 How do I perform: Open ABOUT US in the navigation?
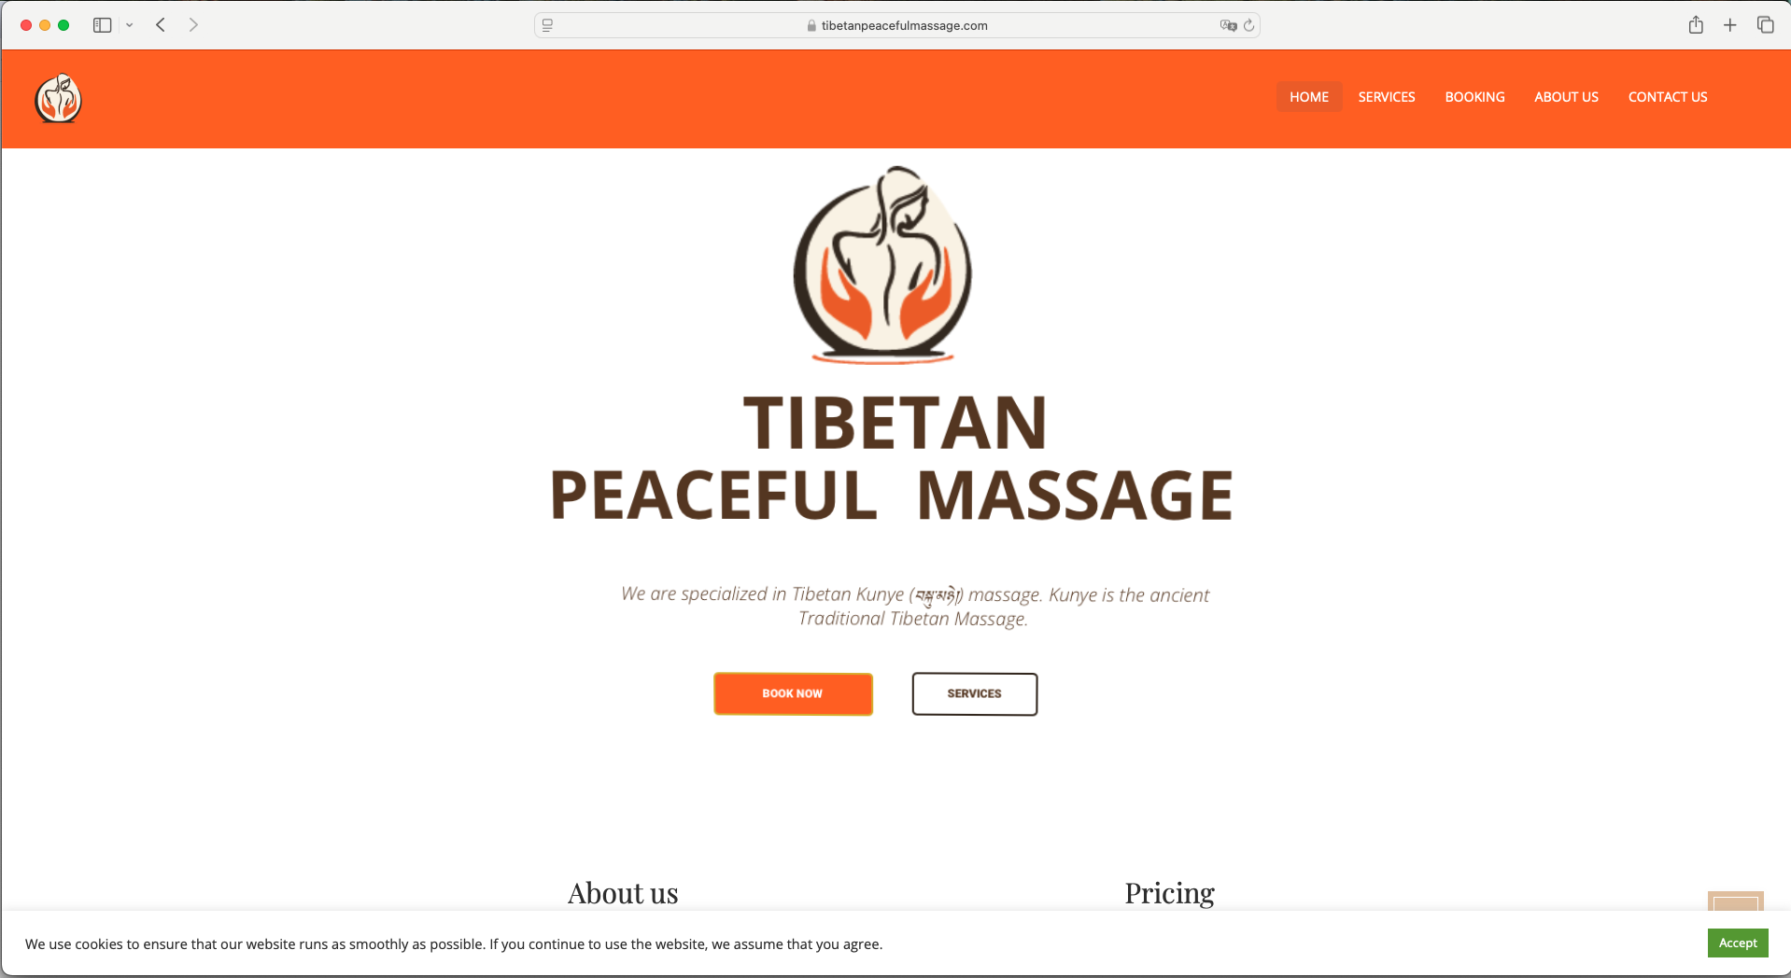[x=1566, y=97]
